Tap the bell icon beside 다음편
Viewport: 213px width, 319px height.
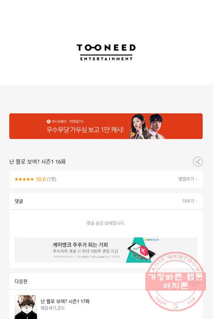[195, 281]
